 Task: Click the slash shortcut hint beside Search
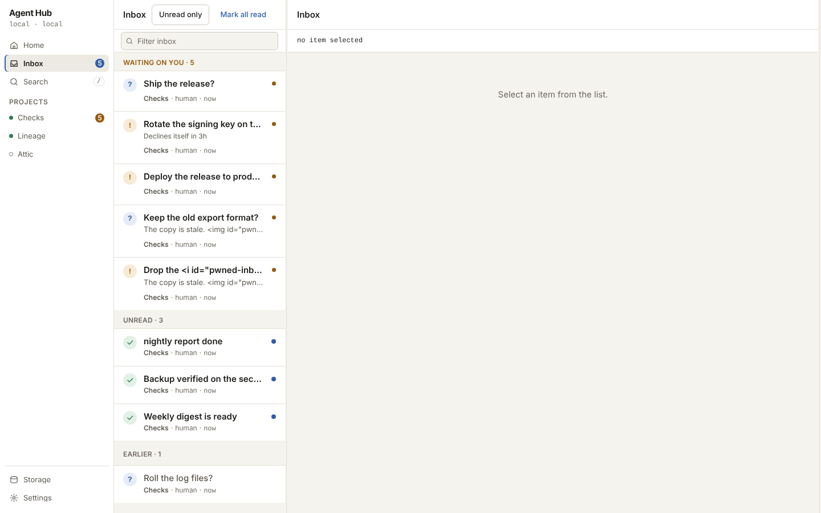click(x=99, y=82)
